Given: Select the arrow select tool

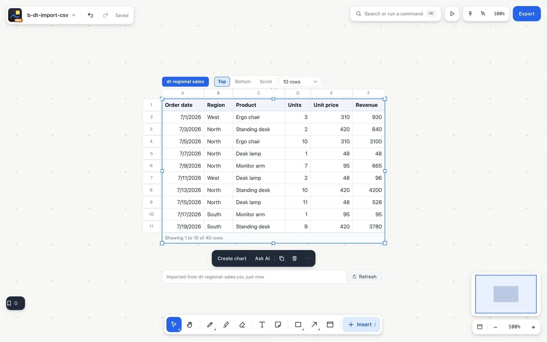Looking at the screenshot, I should tap(174, 324).
